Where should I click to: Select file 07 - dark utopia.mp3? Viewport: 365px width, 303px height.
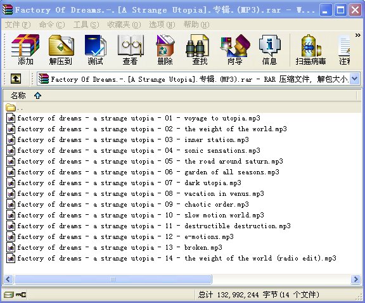(124, 183)
